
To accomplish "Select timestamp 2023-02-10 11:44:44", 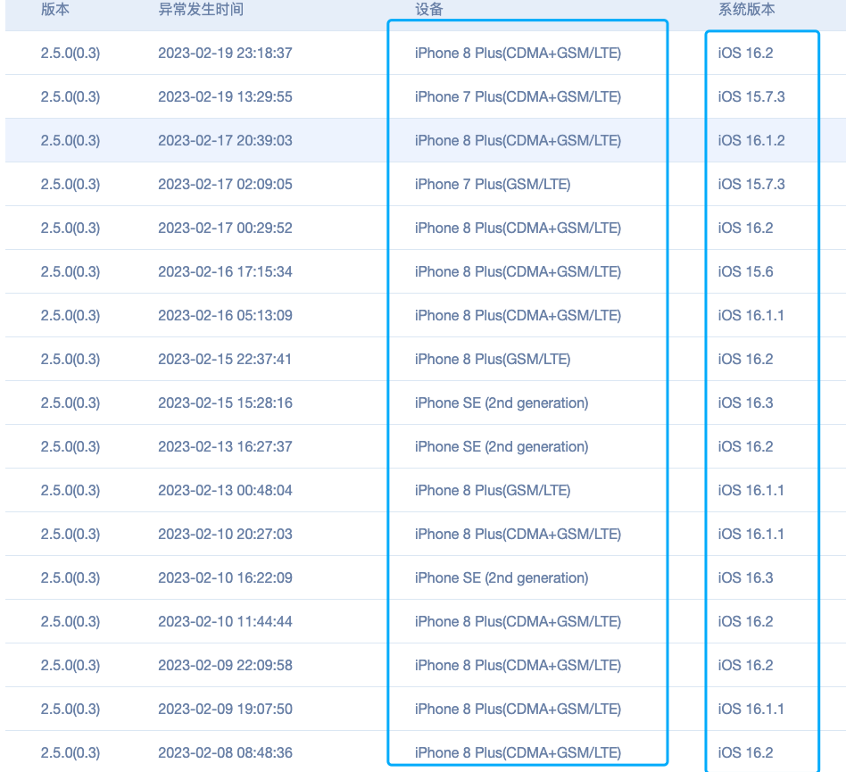I will [x=225, y=621].
